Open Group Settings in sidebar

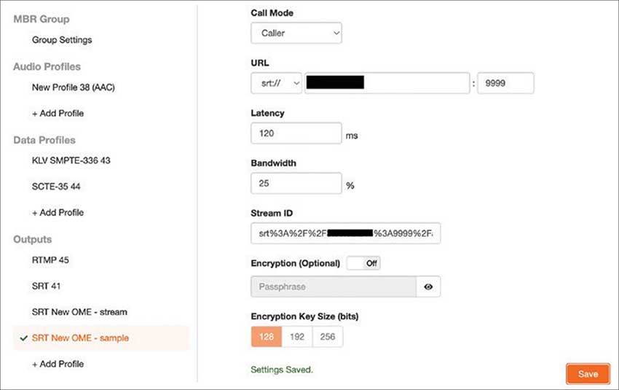(62, 40)
